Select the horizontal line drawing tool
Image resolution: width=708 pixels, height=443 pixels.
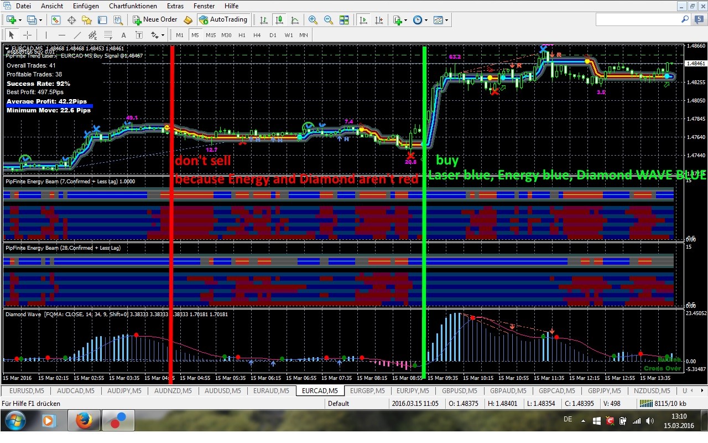click(61, 35)
